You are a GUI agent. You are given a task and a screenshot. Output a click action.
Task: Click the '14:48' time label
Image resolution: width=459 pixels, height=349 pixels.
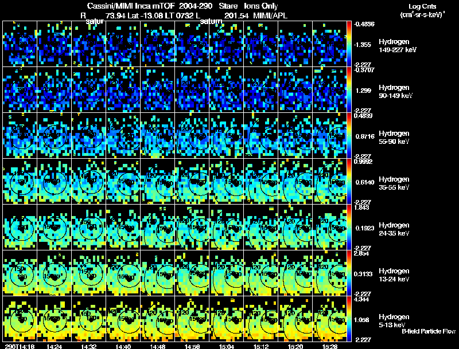pos(157,346)
